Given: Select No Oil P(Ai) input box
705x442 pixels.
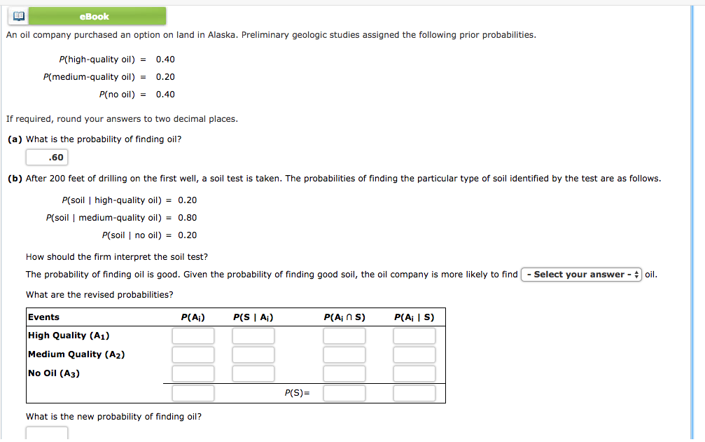Looking at the screenshot, I should 193,373.
